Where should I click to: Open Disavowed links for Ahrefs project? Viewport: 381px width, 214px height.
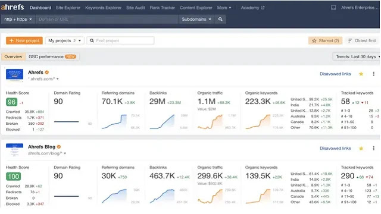[335, 74]
